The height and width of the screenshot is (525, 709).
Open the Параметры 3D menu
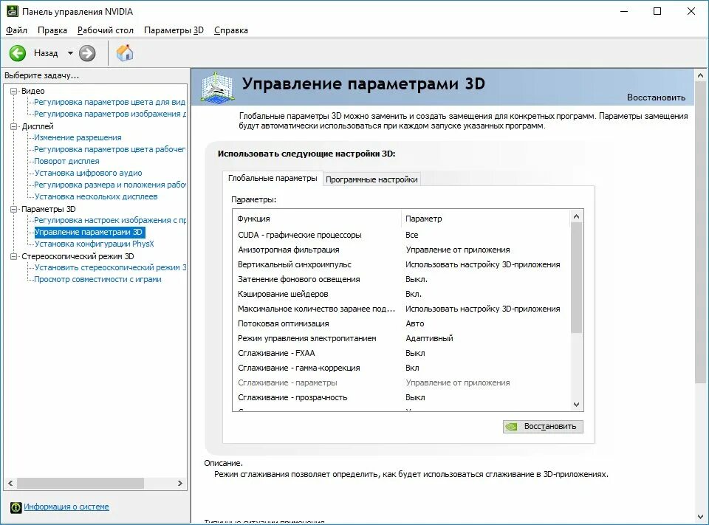pos(174,30)
